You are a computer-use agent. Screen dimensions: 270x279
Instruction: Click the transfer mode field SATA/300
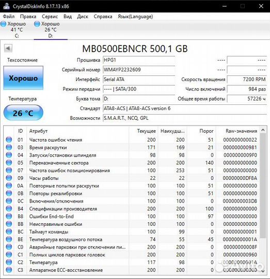tap(139, 89)
